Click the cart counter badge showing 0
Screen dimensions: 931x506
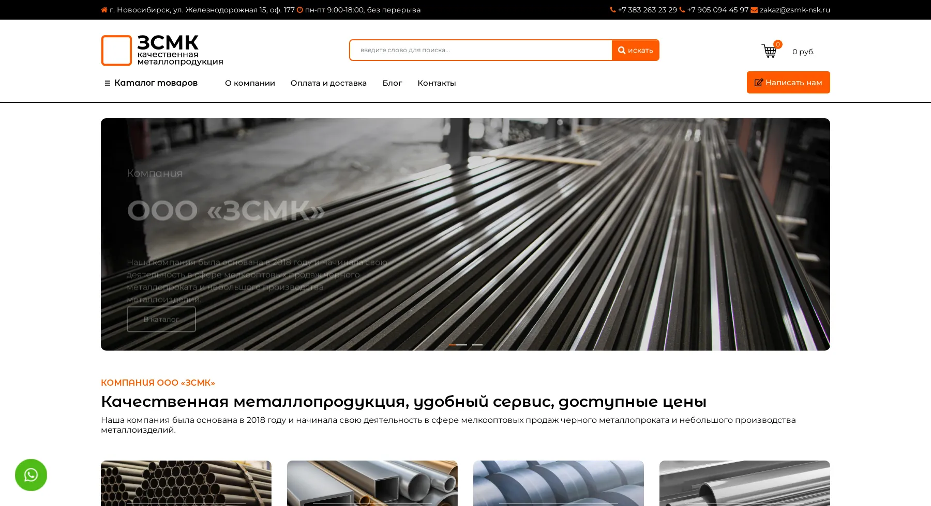(x=778, y=44)
